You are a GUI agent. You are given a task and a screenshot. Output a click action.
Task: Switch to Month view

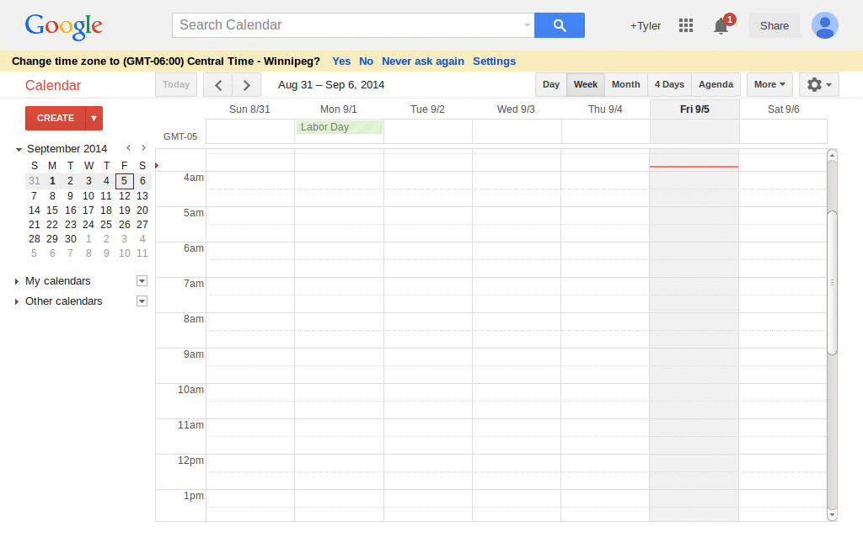[x=625, y=84]
